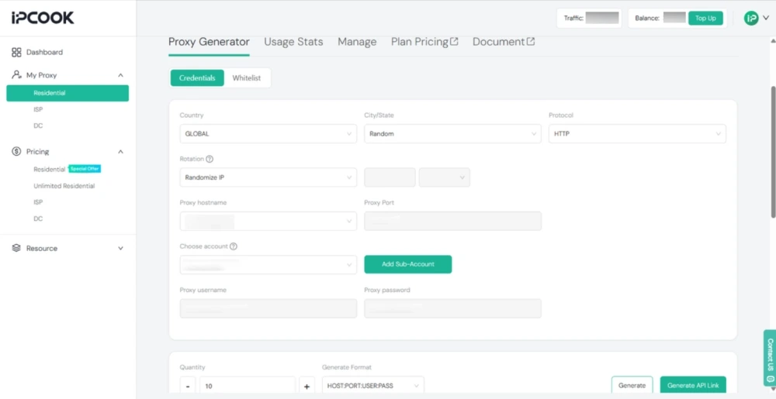Open the account avatar menu
This screenshot has height=399, width=776.
pos(750,19)
